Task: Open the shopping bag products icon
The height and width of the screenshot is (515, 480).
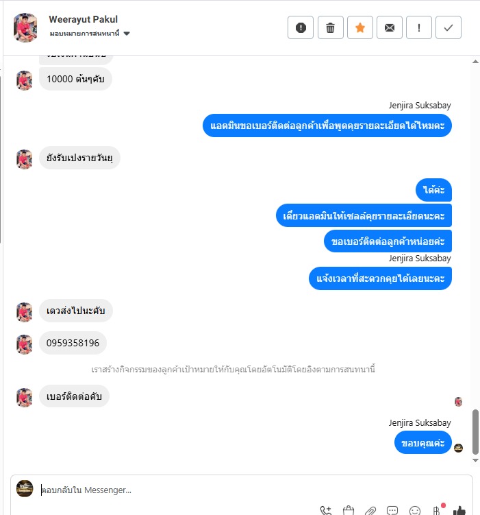Action: point(349,511)
